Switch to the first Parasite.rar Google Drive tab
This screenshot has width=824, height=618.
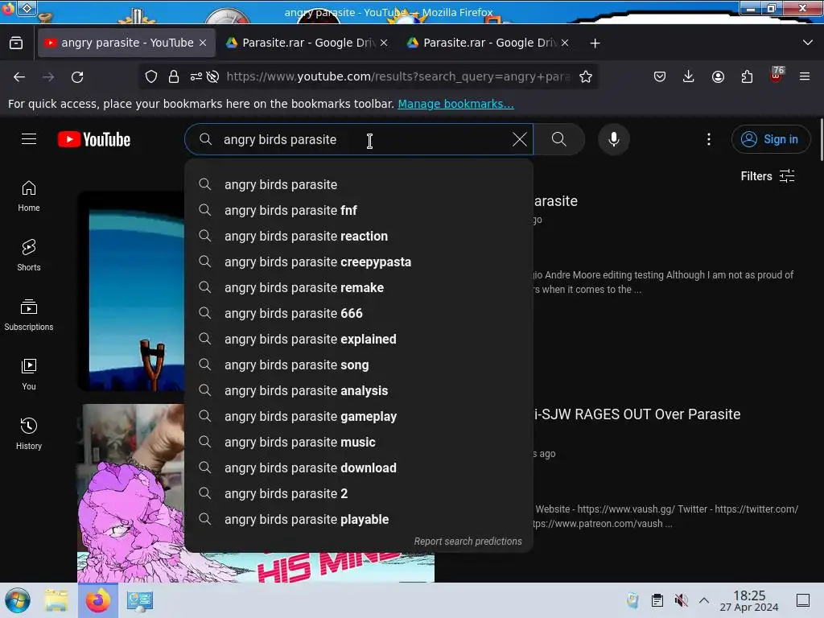pos(307,43)
